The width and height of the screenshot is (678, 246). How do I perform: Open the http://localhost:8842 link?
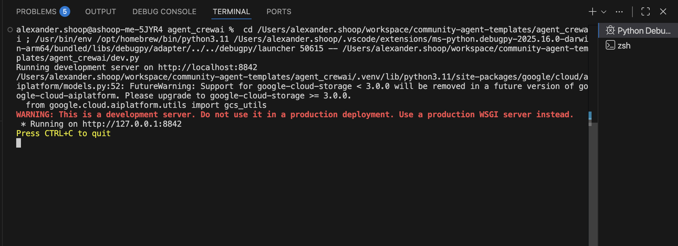point(208,67)
